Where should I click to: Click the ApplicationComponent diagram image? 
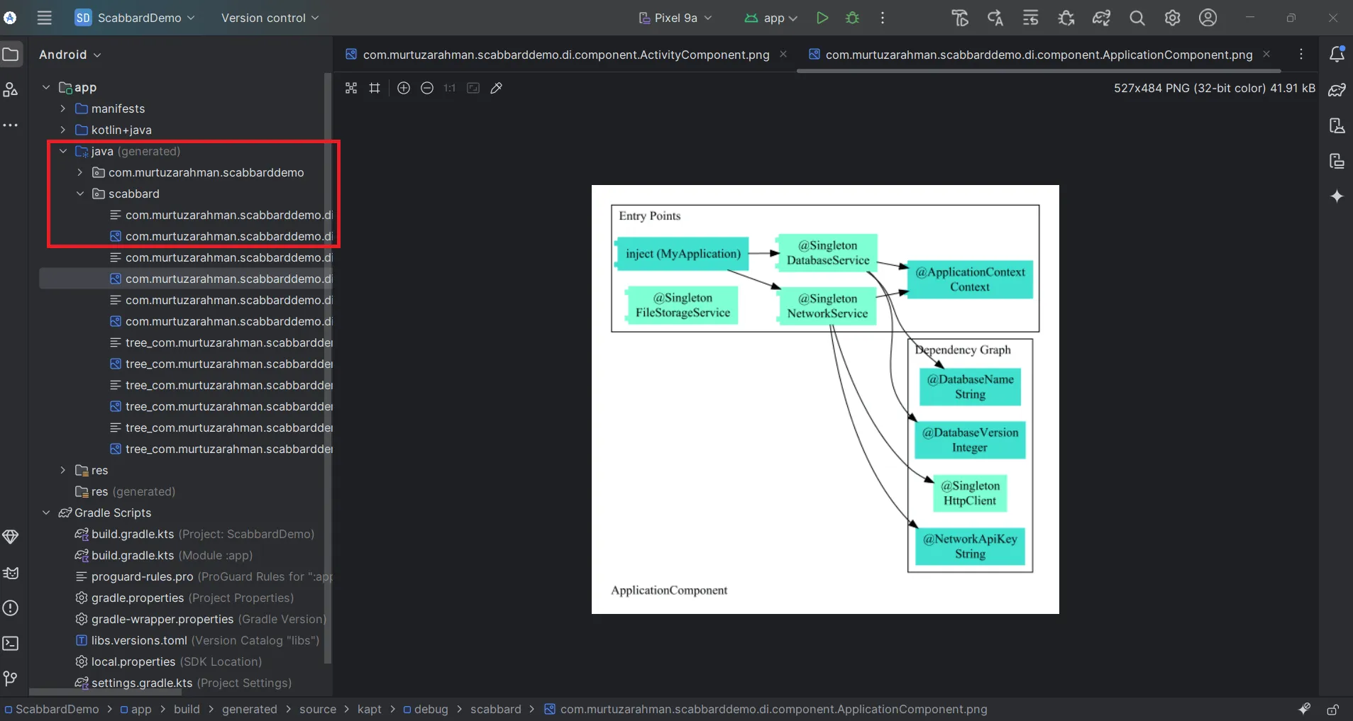click(825, 399)
